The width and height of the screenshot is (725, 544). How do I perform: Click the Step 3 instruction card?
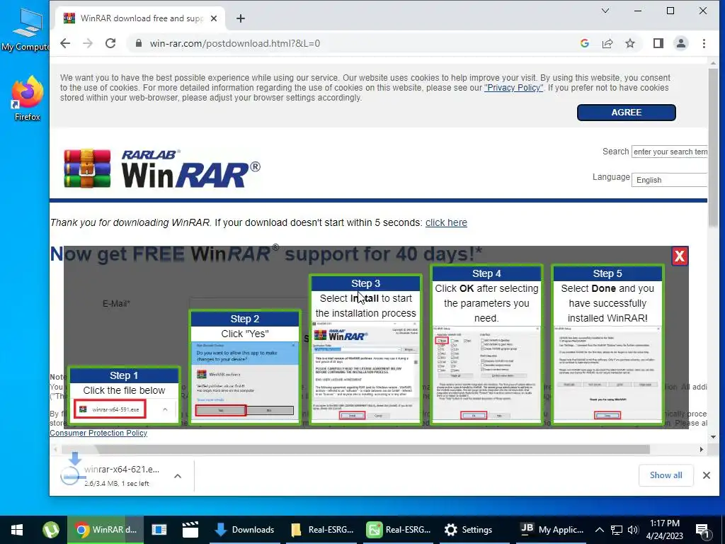[x=365, y=349]
